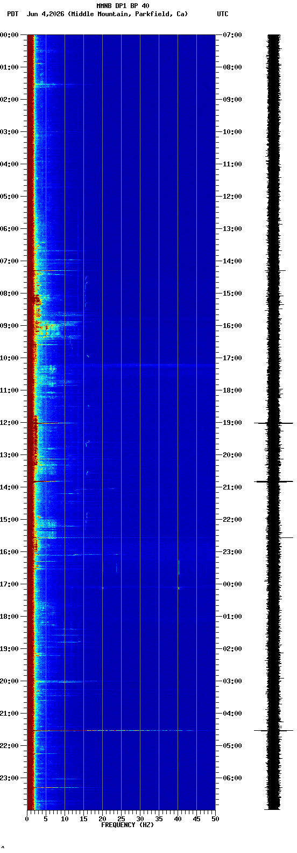297x853 pixels.
Task: Click the frequency axis value 40
Action: click(178, 819)
